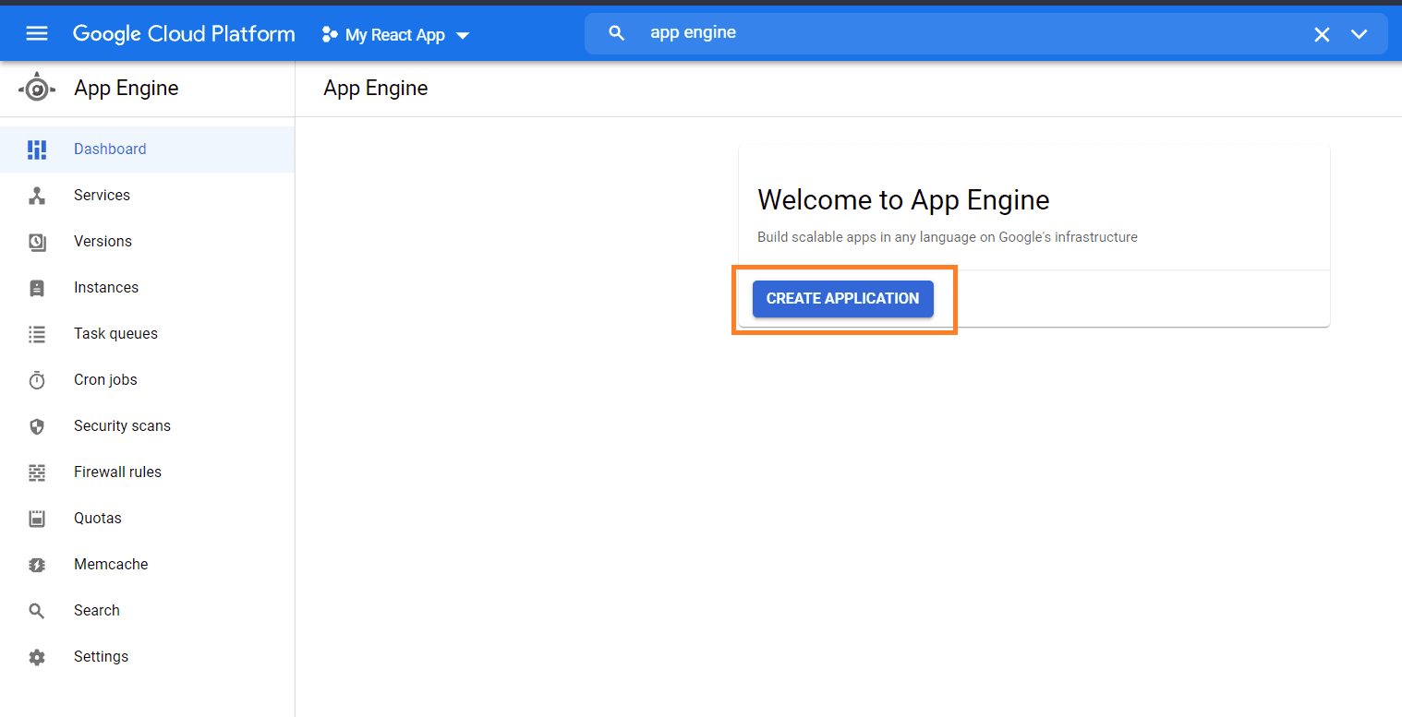Click the search magnifier in the search bar
Screen dimensions: 1402x717
pos(616,32)
